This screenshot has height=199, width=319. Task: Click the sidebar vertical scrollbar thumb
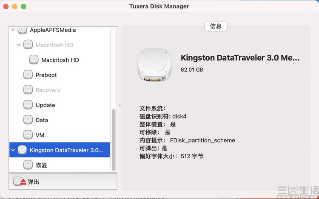(x=114, y=140)
